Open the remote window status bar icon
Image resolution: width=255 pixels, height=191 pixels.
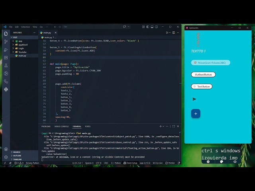coord(5,163)
